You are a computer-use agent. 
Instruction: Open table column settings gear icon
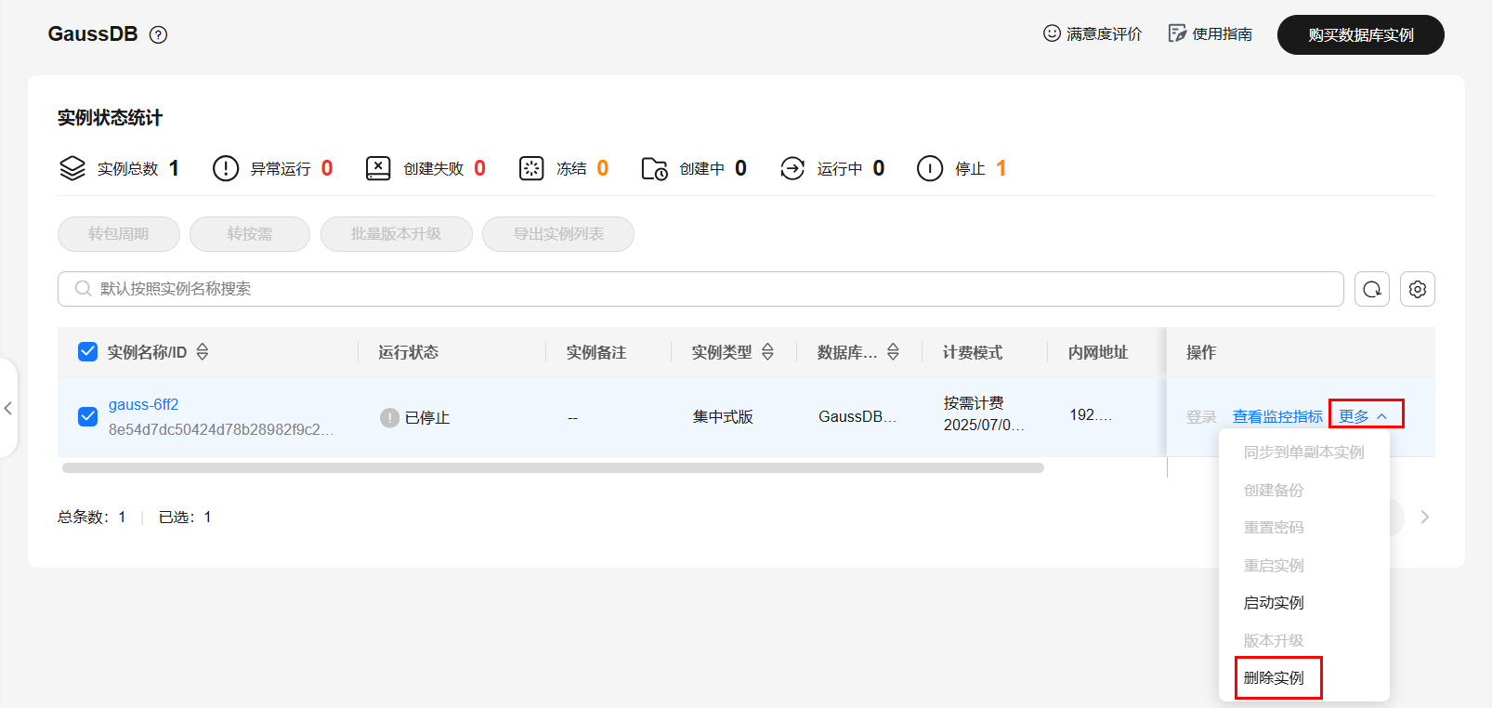tap(1418, 289)
